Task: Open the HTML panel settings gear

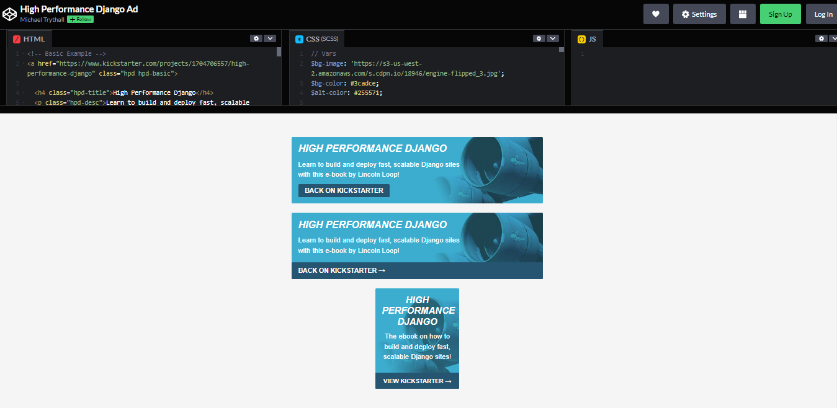Action: (256, 38)
